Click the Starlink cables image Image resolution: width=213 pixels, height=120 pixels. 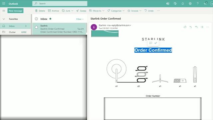[141, 74]
